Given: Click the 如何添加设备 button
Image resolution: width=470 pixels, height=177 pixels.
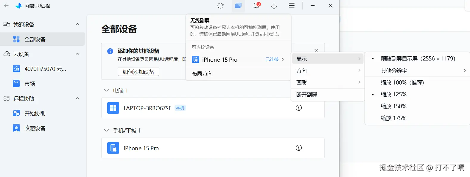Looking at the screenshot, I should (138, 72).
